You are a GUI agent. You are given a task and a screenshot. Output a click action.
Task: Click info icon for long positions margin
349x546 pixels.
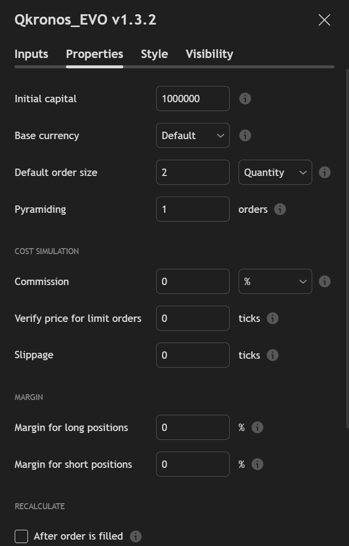tap(257, 428)
